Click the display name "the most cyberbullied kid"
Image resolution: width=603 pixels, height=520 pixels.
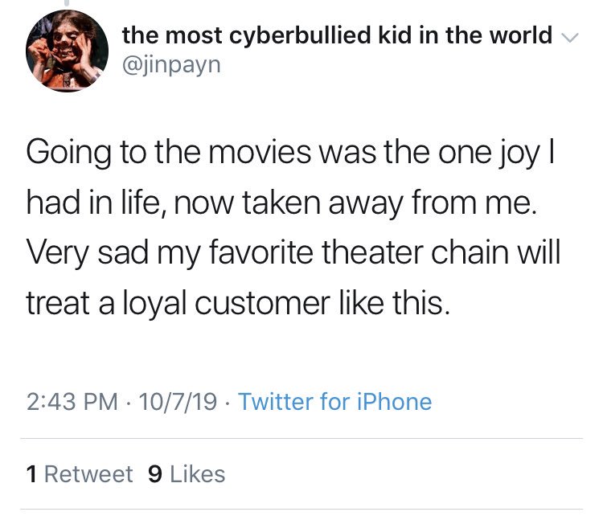click(x=336, y=36)
